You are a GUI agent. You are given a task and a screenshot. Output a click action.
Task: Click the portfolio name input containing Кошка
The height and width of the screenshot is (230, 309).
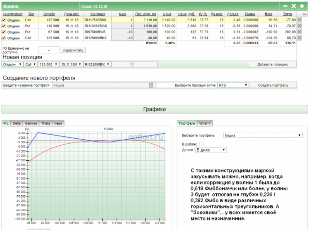(x=100, y=85)
